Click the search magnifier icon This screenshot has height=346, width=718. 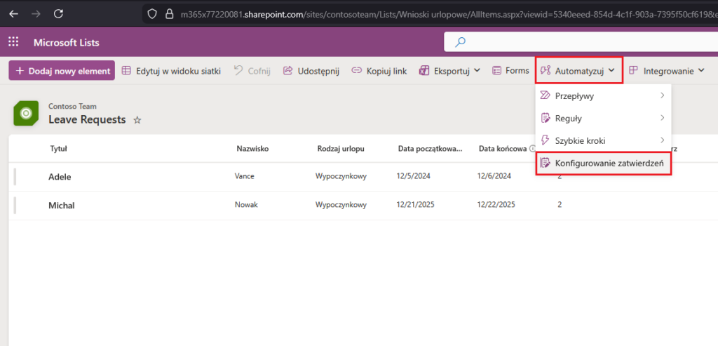point(461,42)
